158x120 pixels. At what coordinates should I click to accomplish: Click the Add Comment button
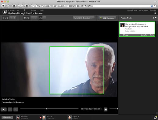(107, 18)
